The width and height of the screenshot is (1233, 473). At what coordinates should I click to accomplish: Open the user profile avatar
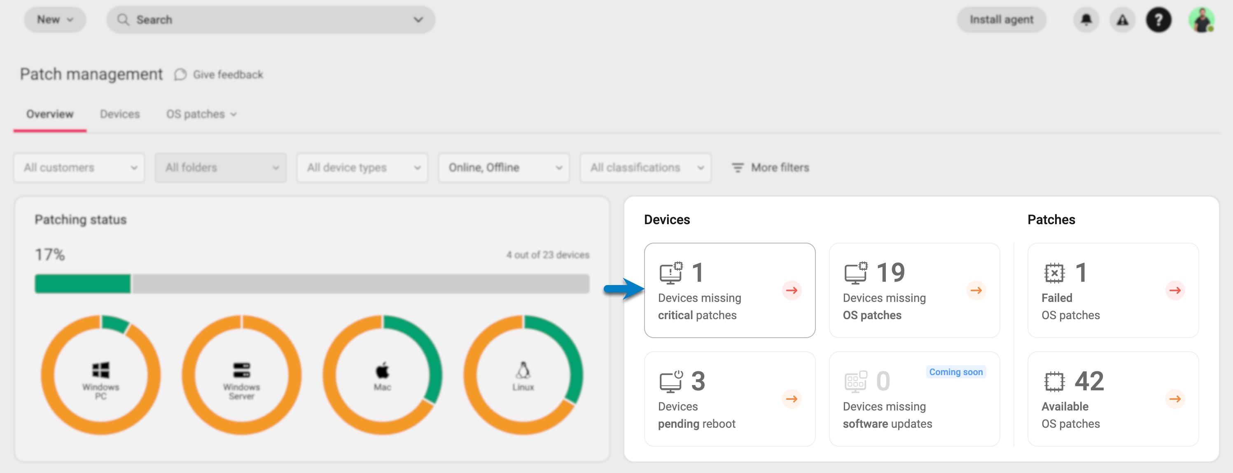click(x=1201, y=20)
